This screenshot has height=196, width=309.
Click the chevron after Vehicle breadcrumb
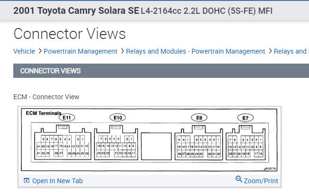click(x=40, y=51)
